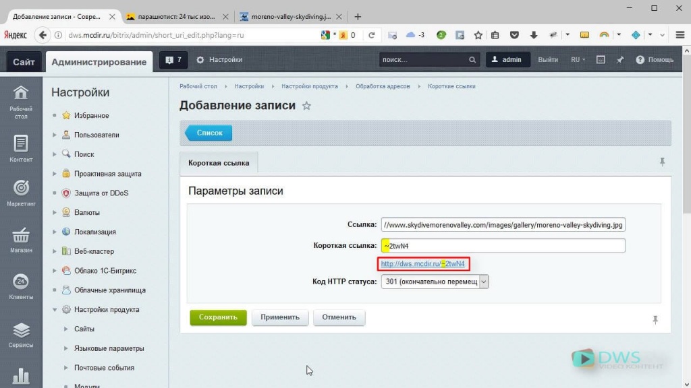
Task: Expand the Сайты subtree node
Action: tap(65, 329)
